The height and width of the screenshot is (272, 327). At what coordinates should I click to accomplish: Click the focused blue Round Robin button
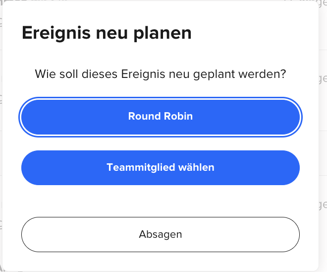[161, 117]
